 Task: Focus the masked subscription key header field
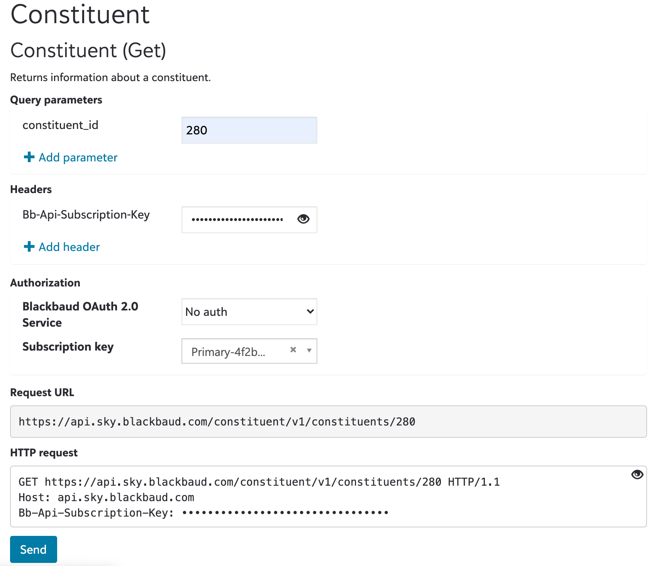click(x=237, y=220)
